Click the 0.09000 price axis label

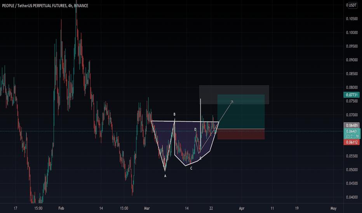pyautogui.click(x=352, y=60)
